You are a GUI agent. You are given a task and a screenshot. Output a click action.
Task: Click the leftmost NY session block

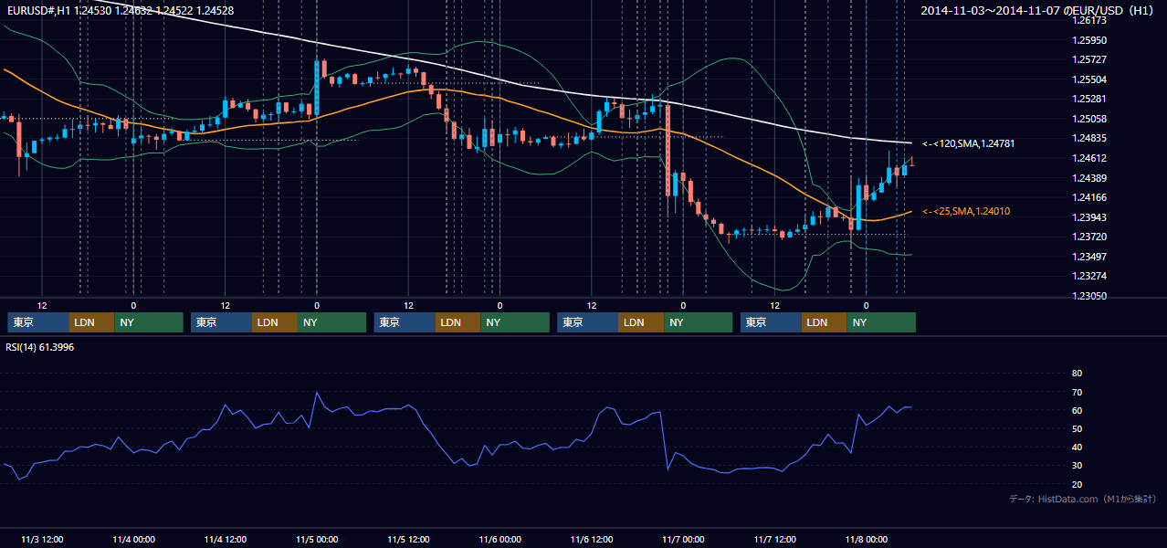tap(149, 322)
